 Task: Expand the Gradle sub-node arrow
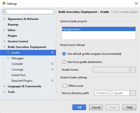[x=8, y=53]
